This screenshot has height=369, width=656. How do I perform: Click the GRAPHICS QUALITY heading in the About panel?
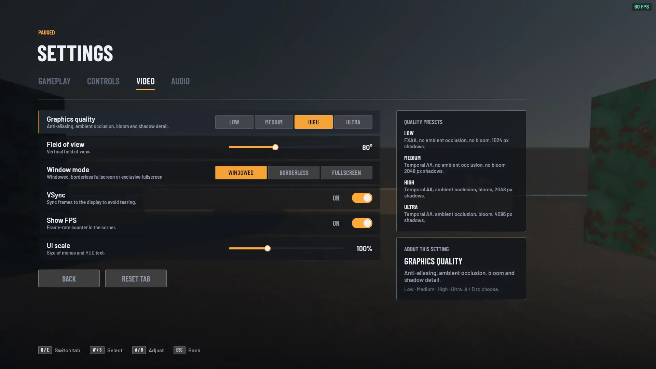coord(433,261)
